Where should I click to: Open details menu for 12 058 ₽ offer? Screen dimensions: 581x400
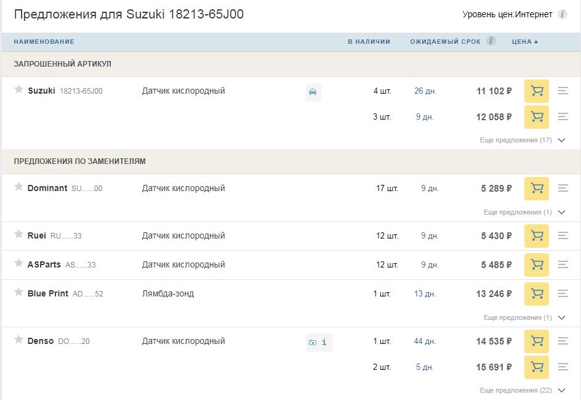563,116
